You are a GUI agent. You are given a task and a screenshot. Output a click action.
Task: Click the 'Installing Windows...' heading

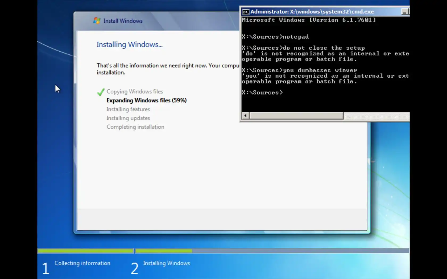point(130,44)
